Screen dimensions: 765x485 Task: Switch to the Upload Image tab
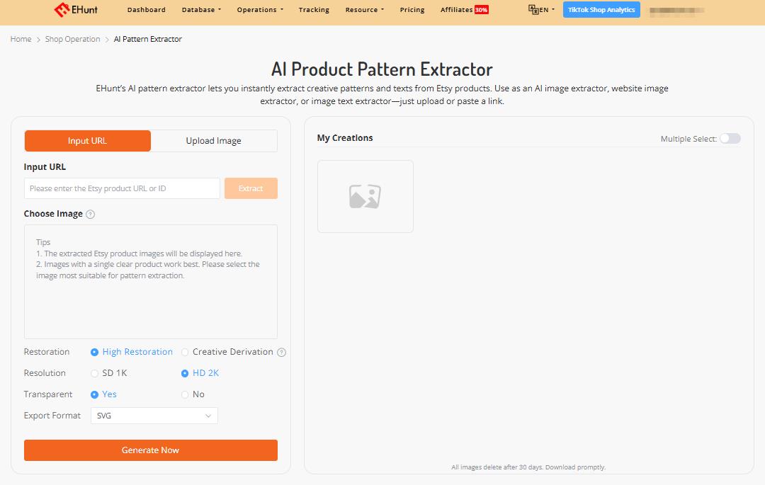214,141
